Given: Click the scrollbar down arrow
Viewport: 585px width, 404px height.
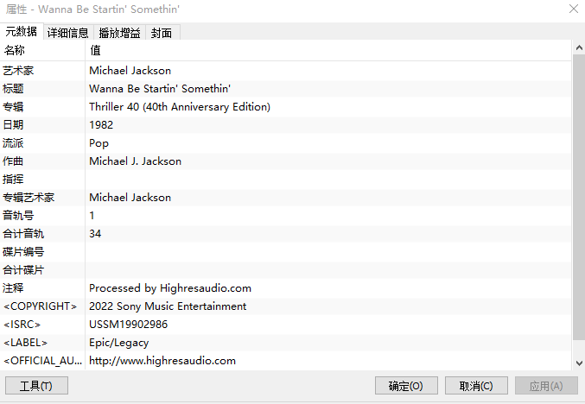Looking at the screenshot, I should tap(579, 363).
